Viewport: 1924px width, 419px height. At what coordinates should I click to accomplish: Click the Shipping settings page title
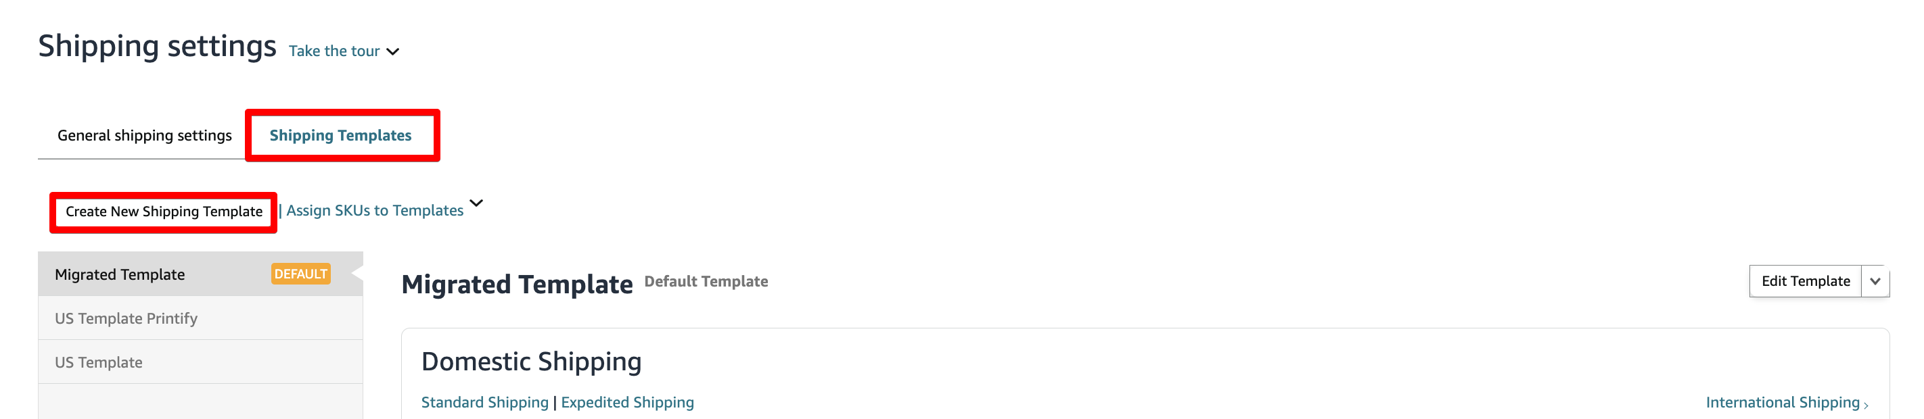tap(157, 46)
